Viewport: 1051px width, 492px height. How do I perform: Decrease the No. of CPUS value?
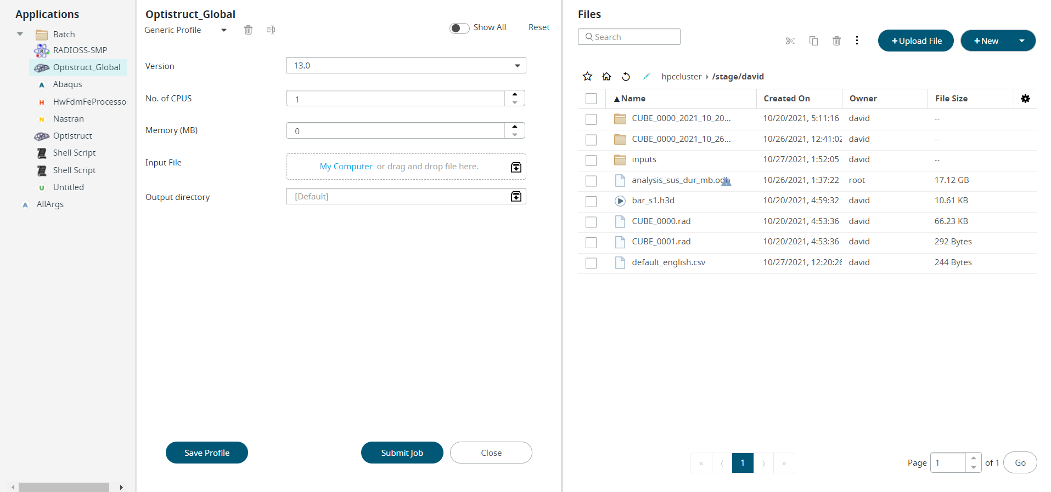(x=515, y=102)
